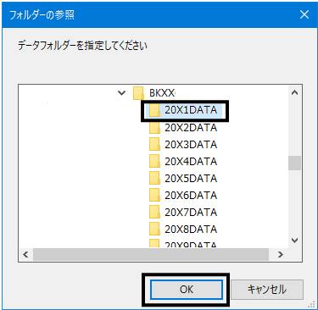Click the 20X6DATA folder icon
318x310 pixels.
tap(154, 196)
